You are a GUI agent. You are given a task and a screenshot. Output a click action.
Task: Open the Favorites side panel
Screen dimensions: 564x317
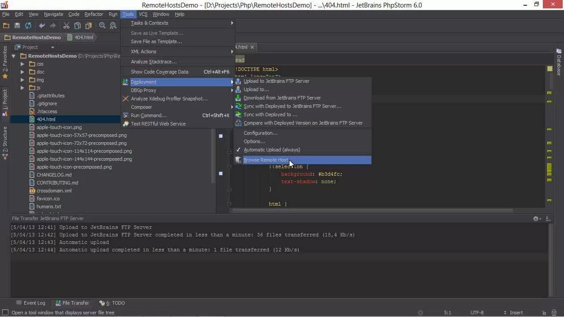(5, 62)
